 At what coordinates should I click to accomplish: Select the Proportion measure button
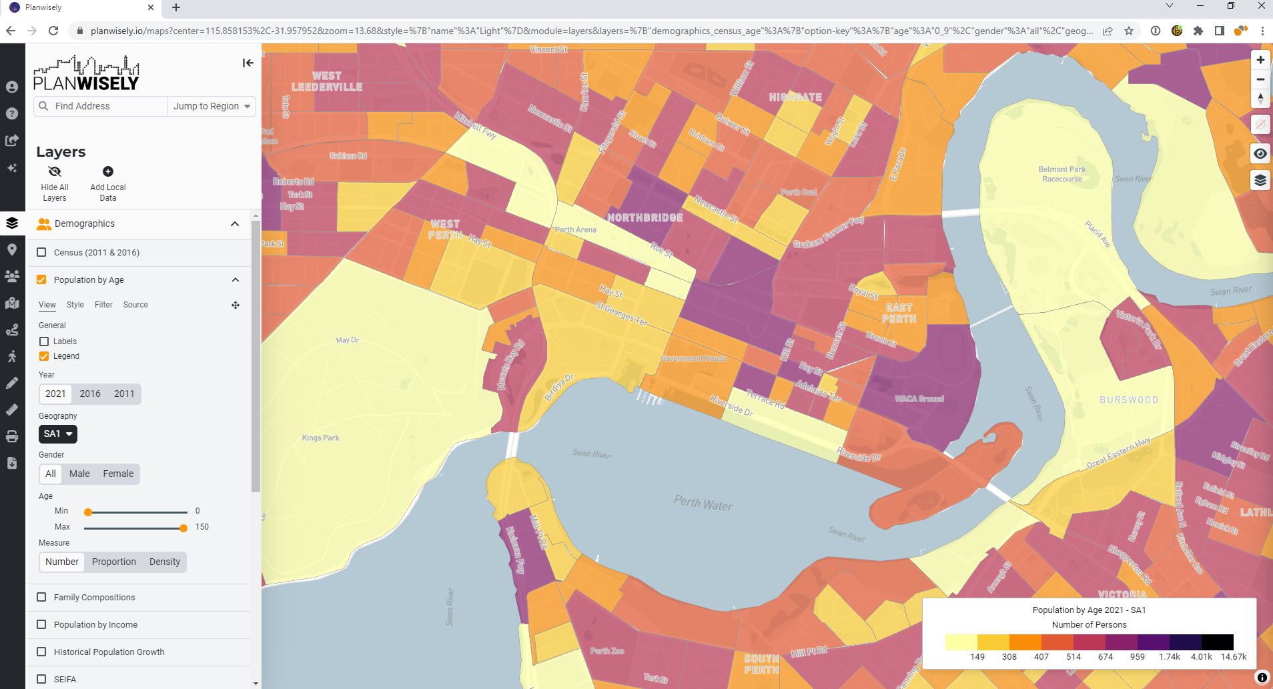pos(114,562)
